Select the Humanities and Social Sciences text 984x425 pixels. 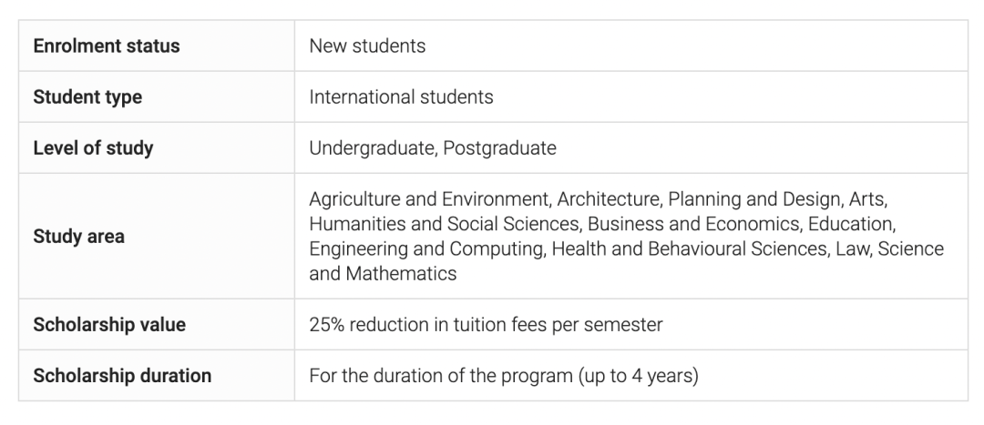[x=445, y=224]
